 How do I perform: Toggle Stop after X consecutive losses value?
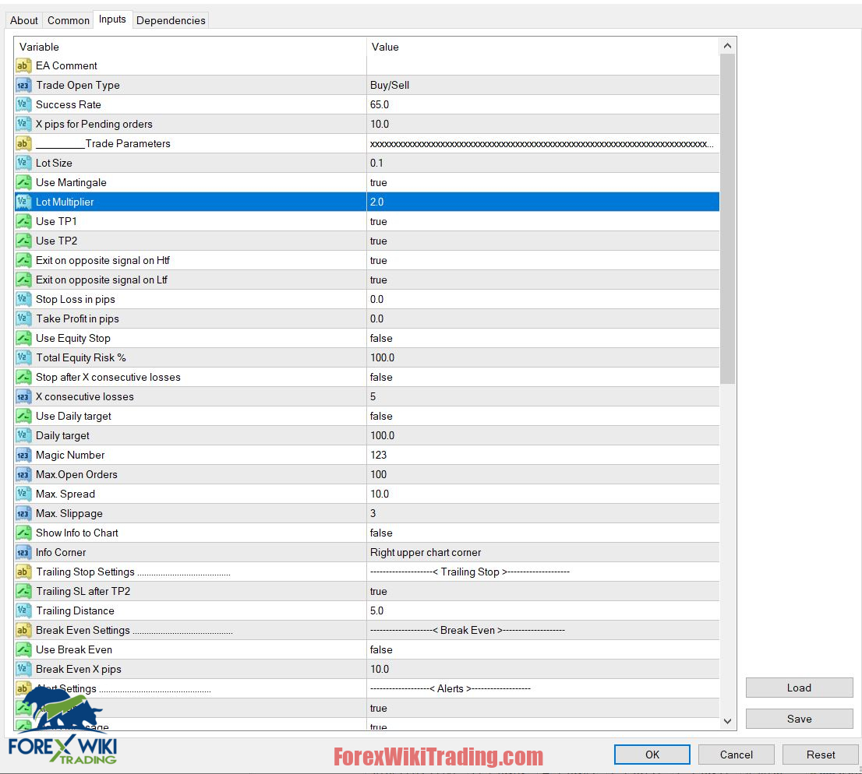click(x=542, y=378)
